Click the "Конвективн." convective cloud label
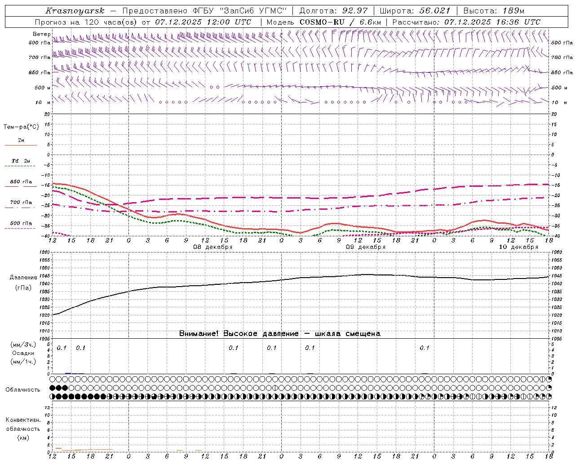 23,420
